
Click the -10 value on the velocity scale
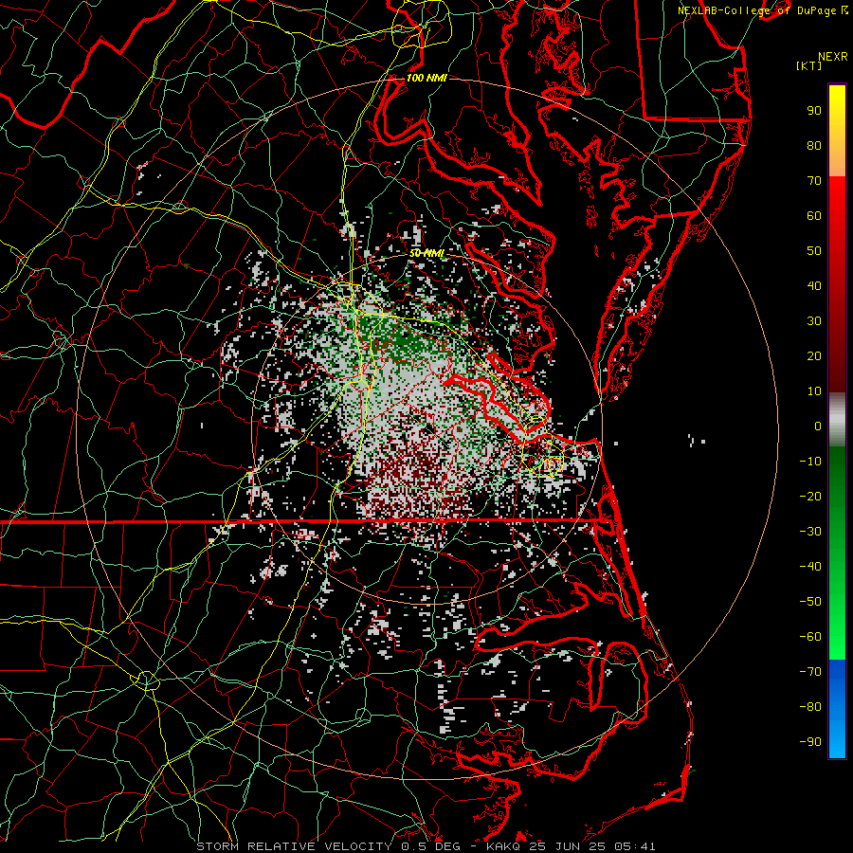[x=810, y=462]
